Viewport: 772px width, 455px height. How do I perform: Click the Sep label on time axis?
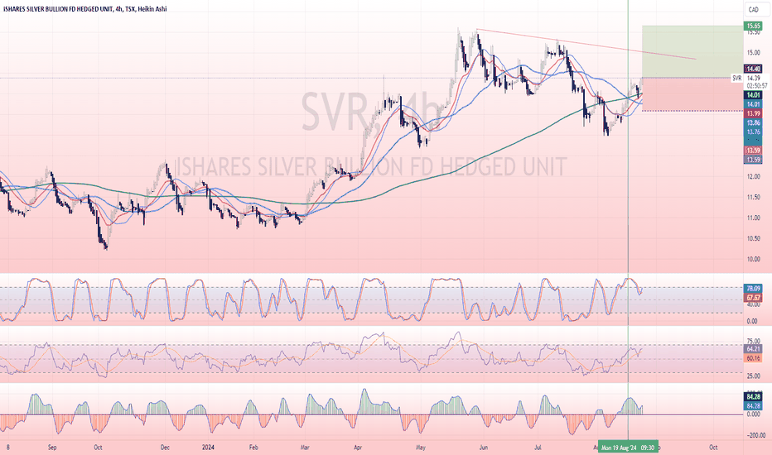click(x=52, y=448)
